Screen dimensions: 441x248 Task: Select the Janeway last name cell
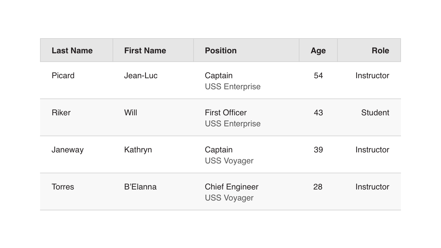pos(68,150)
